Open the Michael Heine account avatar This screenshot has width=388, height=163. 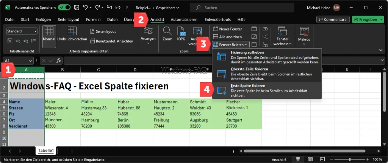click(x=336, y=8)
